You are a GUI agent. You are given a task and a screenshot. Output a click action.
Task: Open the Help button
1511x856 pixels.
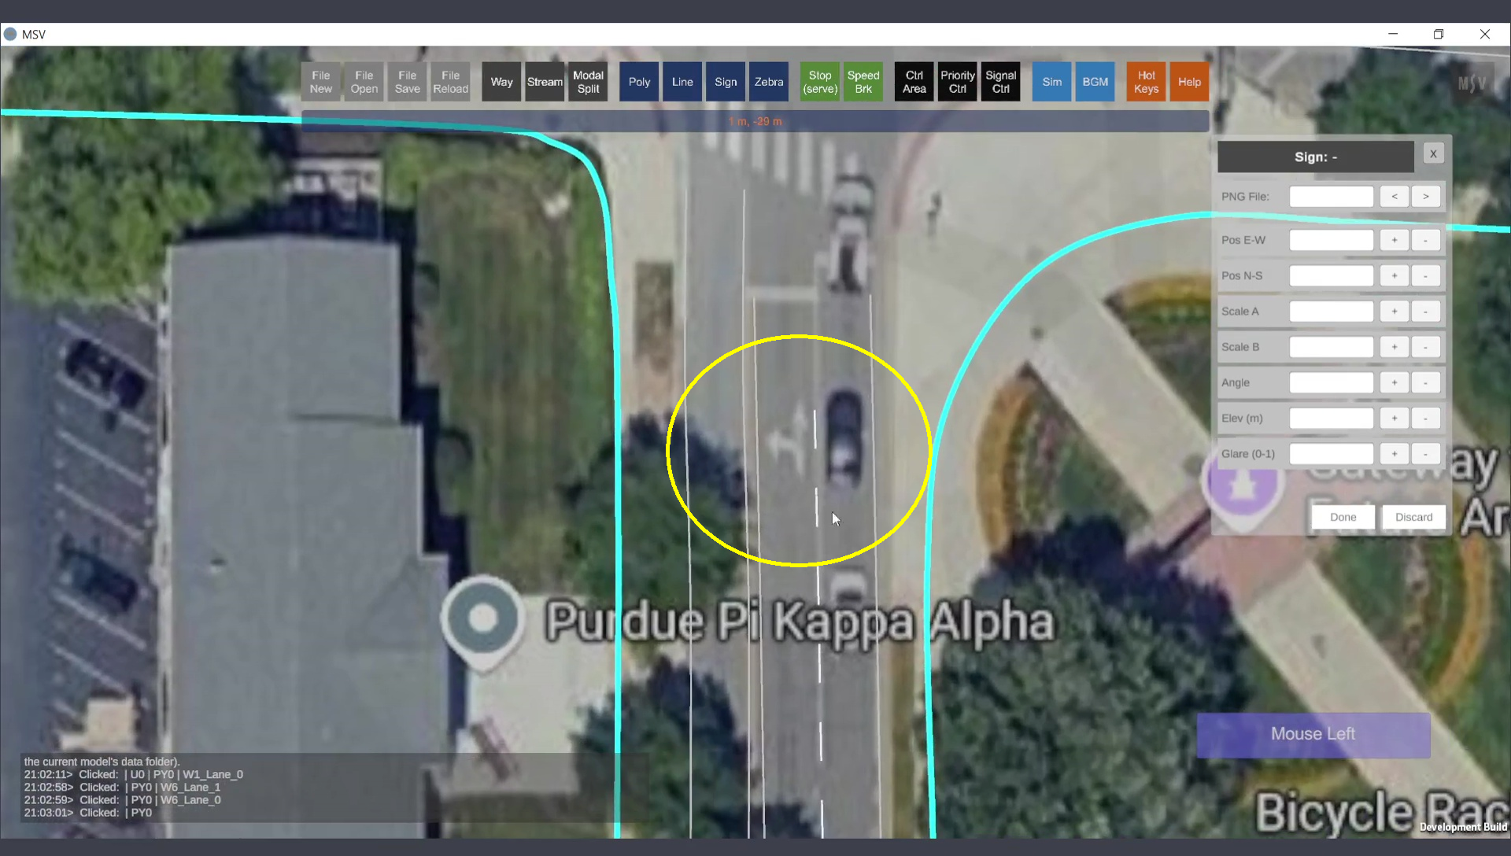coord(1189,82)
